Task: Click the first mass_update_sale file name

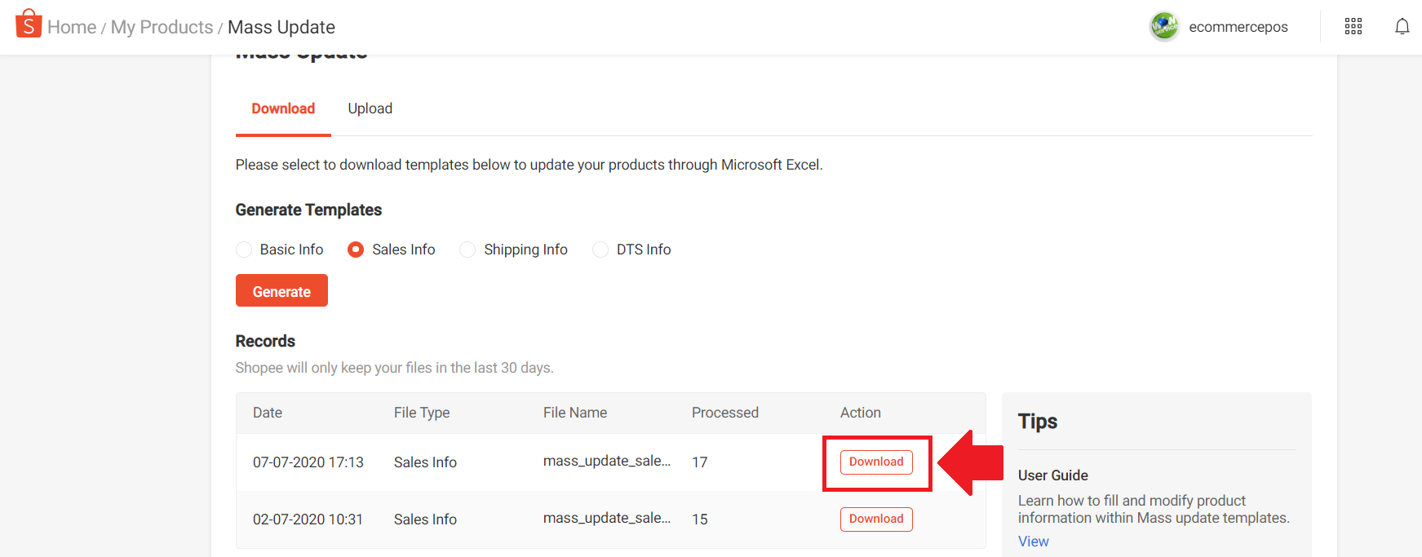Action: 606,461
